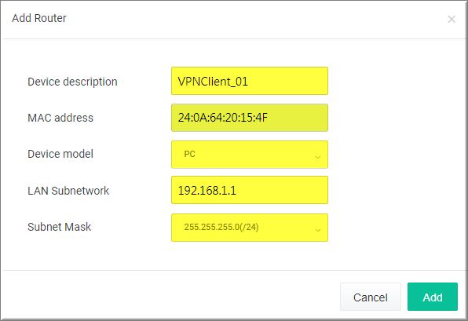Click the PC selected model value
Viewport: 468px width, 321px height.
pyautogui.click(x=189, y=154)
